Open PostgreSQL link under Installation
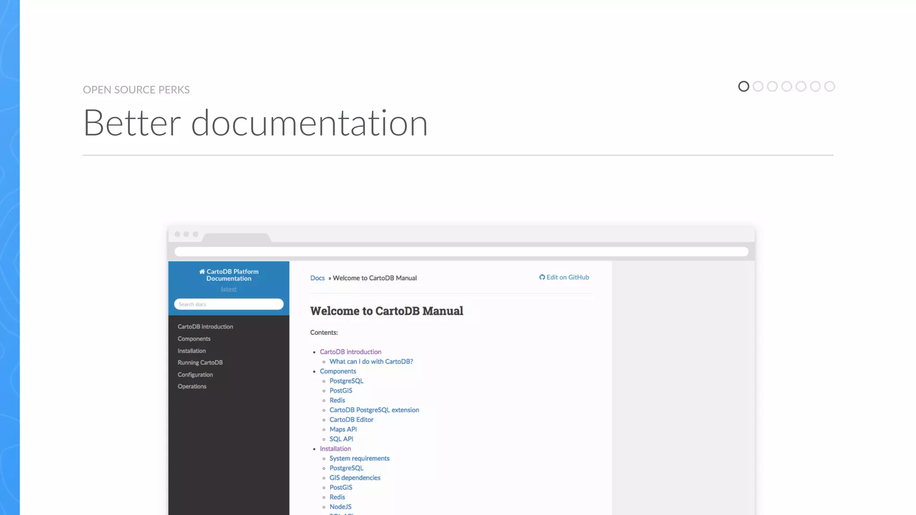The width and height of the screenshot is (916, 515). click(x=347, y=468)
